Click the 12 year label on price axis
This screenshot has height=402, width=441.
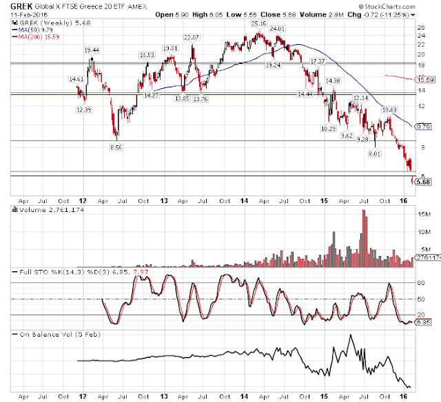(x=83, y=201)
